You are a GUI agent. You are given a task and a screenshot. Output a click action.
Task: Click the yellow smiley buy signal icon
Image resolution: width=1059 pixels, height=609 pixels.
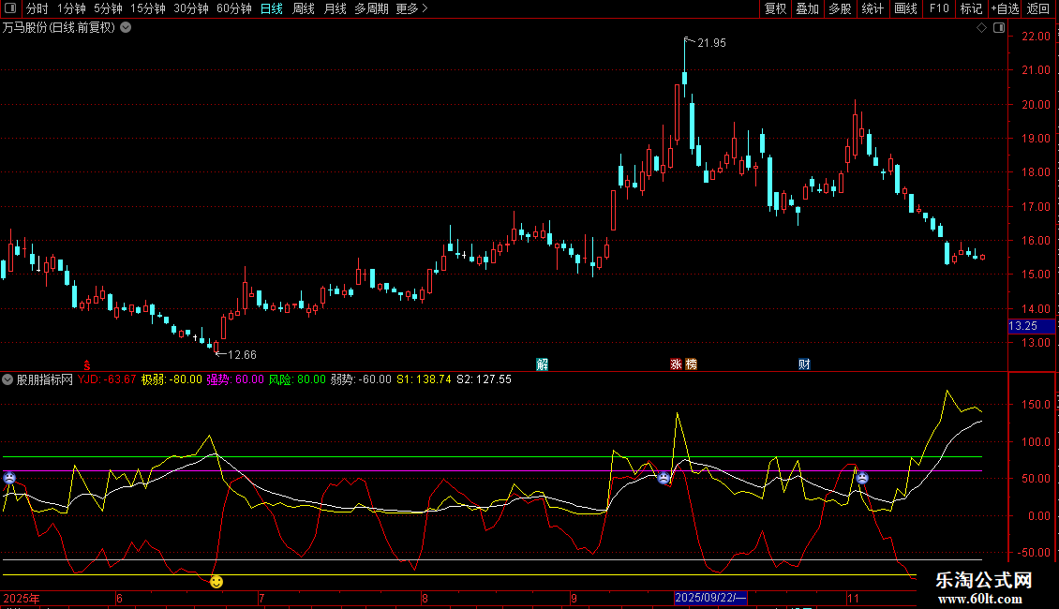point(216,582)
